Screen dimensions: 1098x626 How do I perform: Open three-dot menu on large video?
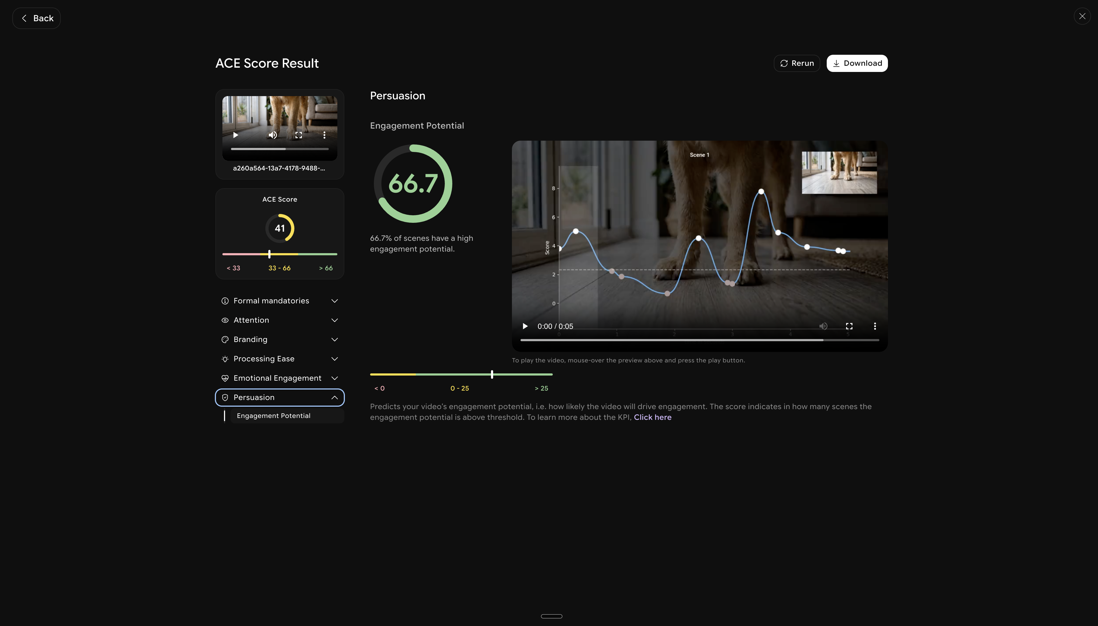tap(875, 326)
